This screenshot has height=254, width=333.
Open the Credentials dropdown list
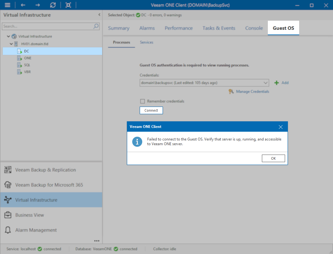tap(265, 83)
